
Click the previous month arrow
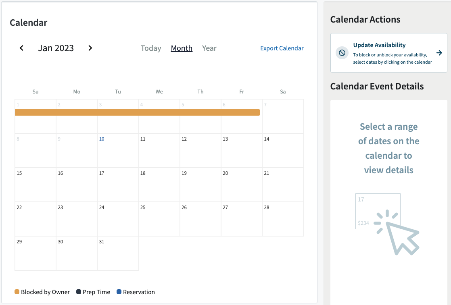tap(21, 48)
